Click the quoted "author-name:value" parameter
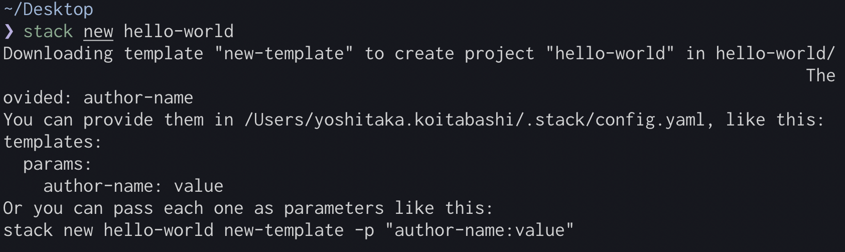 [480, 230]
